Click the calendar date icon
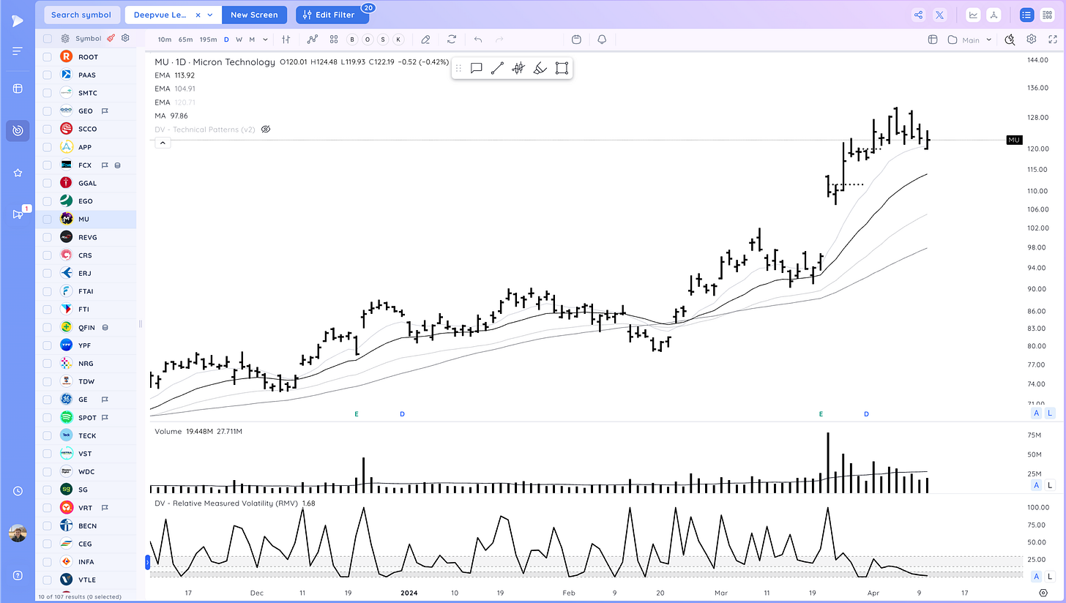Viewport: 1066px width, 603px height. [576, 40]
